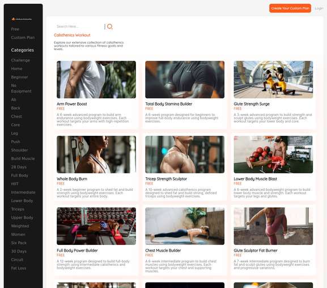Choose the Leg category
This screenshot has height=288, width=327.
14,133
